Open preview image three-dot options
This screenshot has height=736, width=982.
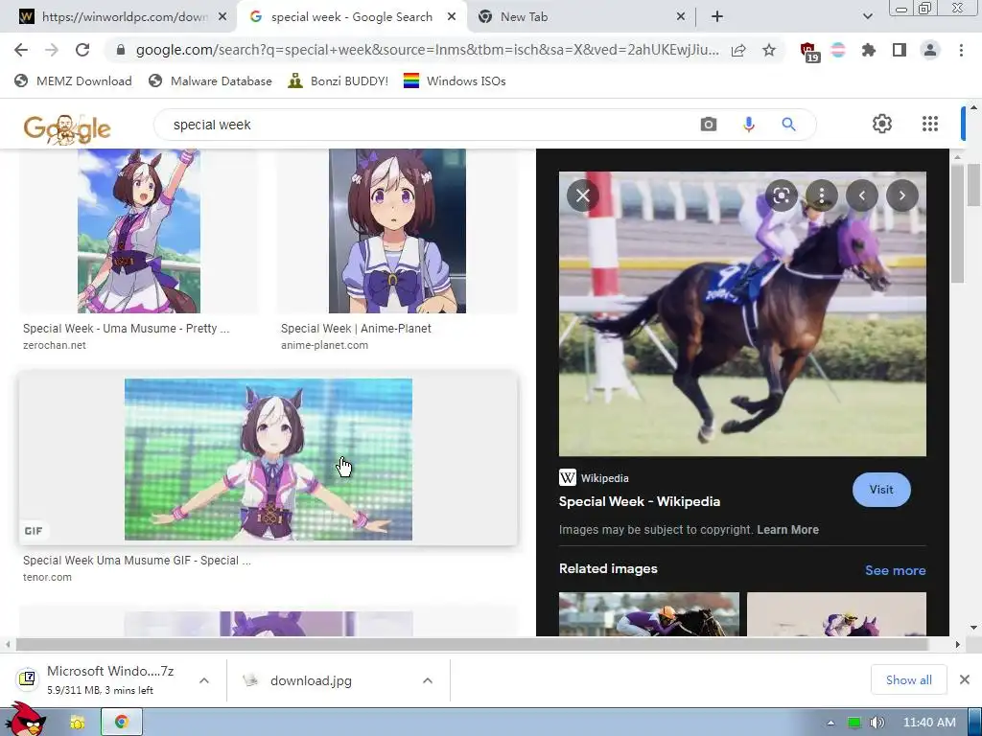(822, 195)
